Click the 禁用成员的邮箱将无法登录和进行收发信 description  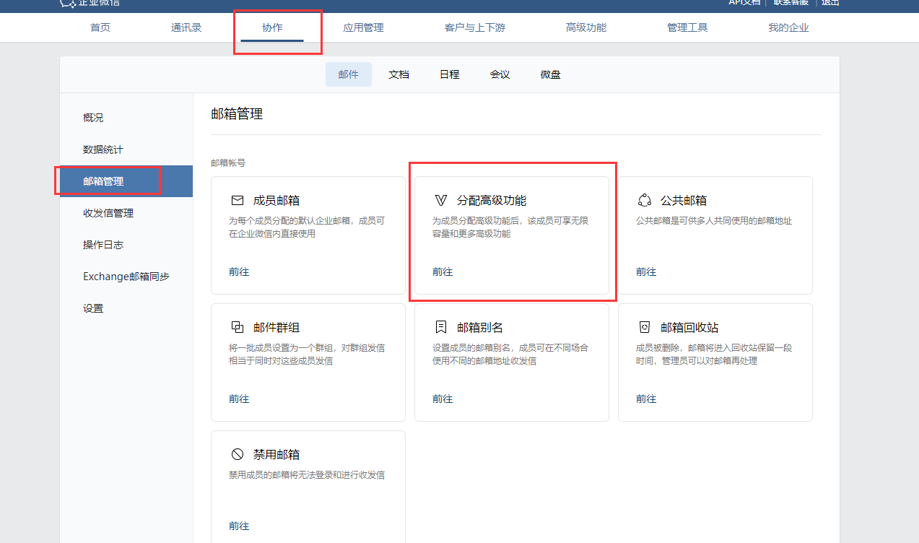pyautogui.click(x=307, y=475)
